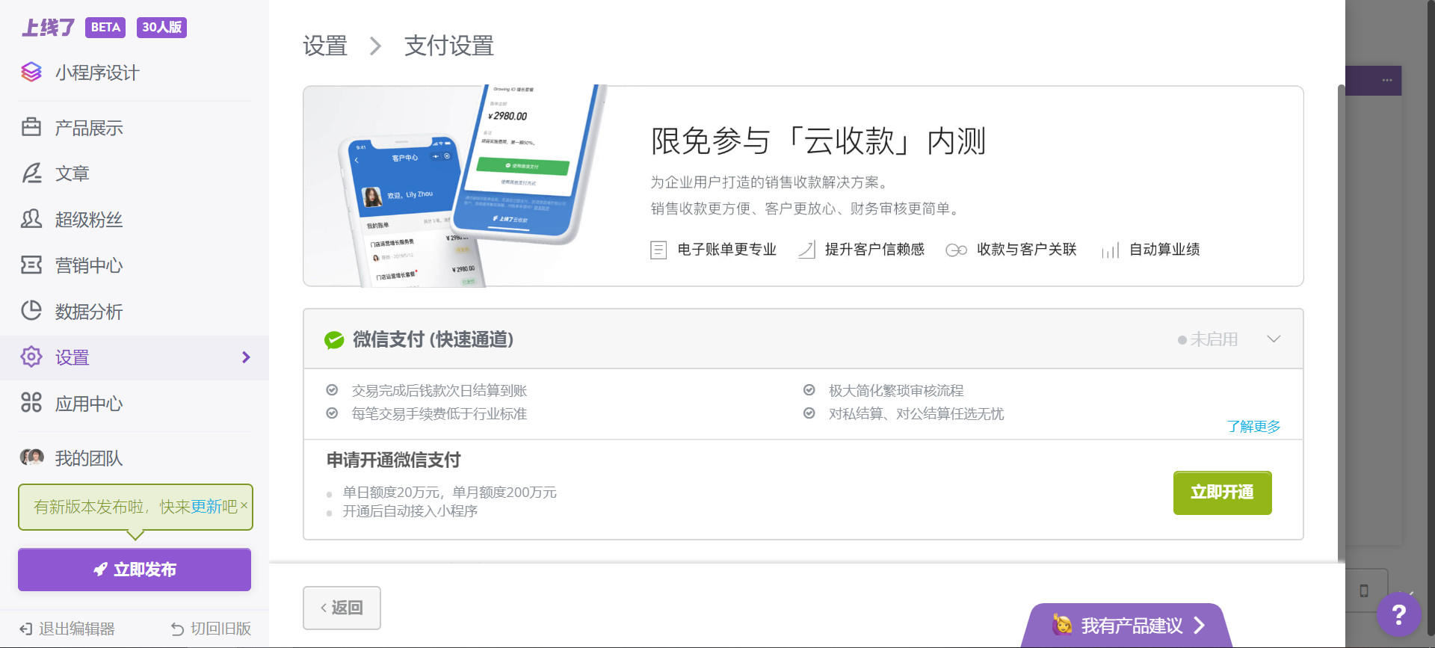Click the 支付设置 breadcrumb title
The width and height of the screenshot is (1435, 648).
(449, 46)
